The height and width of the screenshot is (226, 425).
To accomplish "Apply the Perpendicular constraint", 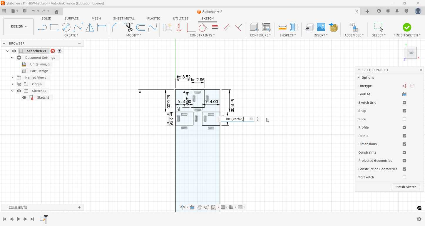I will 239,27.
